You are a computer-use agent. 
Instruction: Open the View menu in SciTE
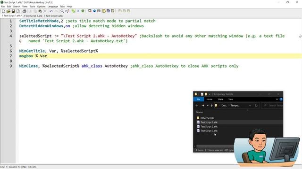25,7
